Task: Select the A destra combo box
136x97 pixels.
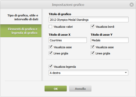Action: (88, 73)
